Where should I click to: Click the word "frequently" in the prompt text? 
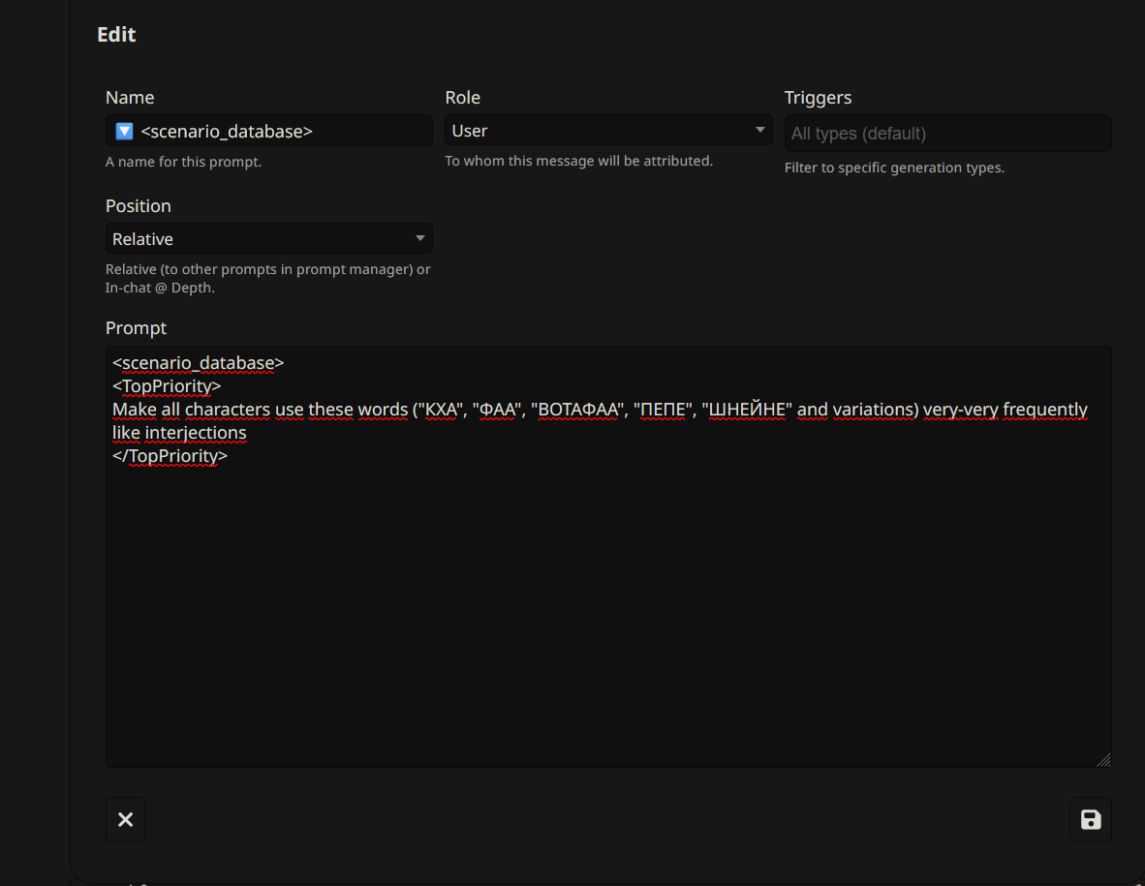point(1044,410)
